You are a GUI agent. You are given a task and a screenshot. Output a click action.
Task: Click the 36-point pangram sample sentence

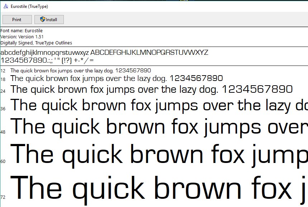point(159,106)
